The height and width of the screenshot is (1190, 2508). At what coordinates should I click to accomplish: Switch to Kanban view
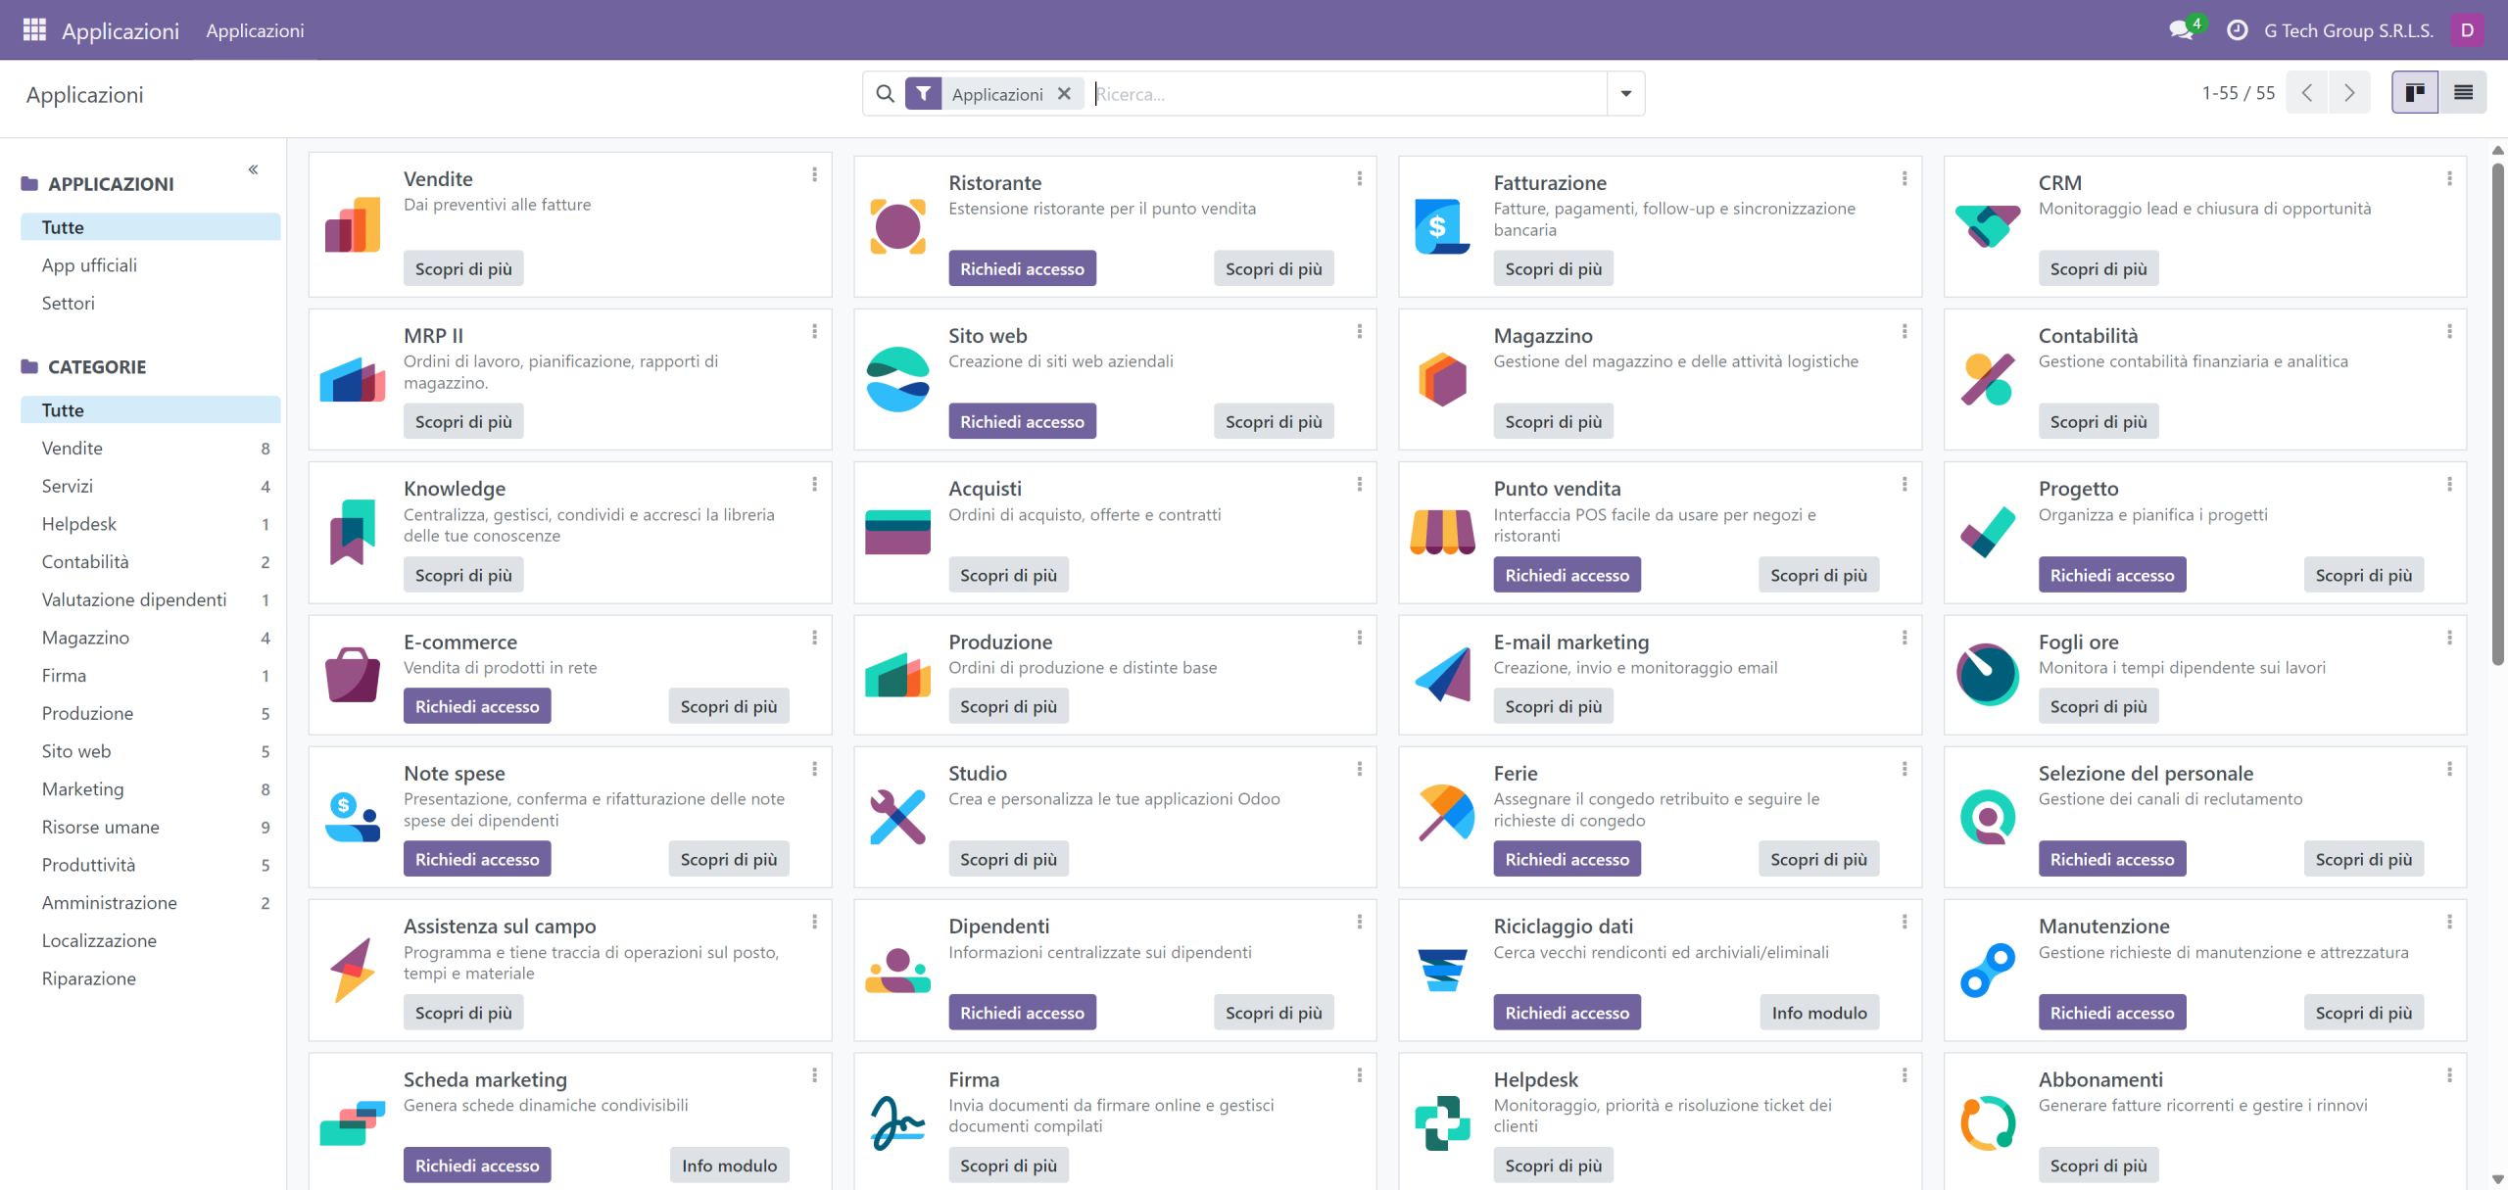(x=2415, y=93)
